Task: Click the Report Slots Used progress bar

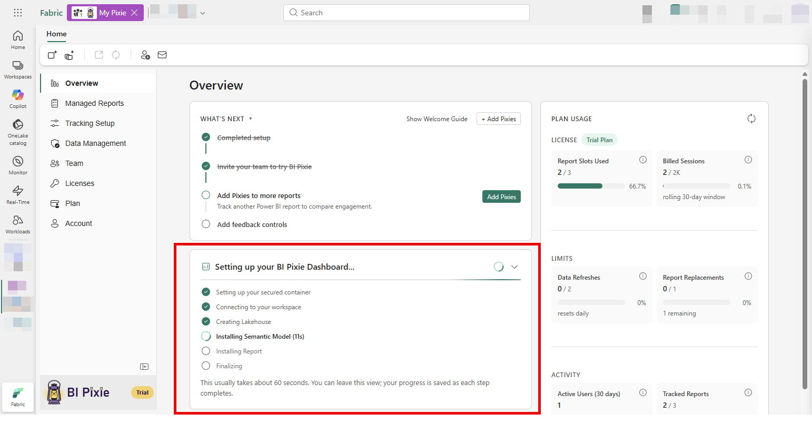Action: click(x=591, y=186)
